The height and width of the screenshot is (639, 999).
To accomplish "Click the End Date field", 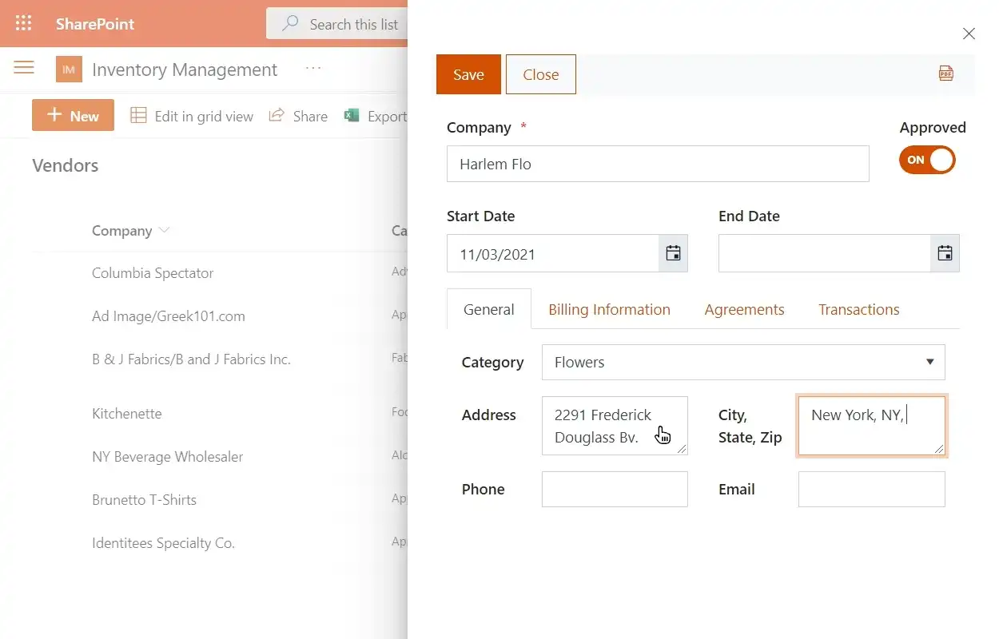I will pyautogui.click(x=825, y=253).
